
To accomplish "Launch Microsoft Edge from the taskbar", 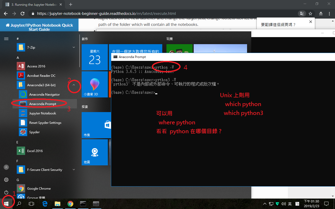I will [45, 204].
